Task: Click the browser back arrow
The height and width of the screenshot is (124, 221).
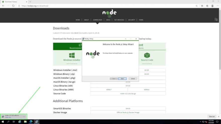Action: 3,6
